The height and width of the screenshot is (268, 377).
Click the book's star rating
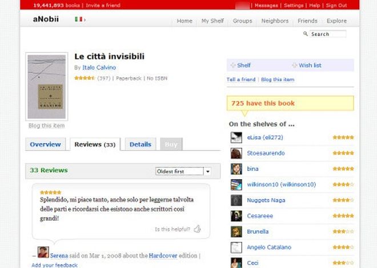coord(85,78)
